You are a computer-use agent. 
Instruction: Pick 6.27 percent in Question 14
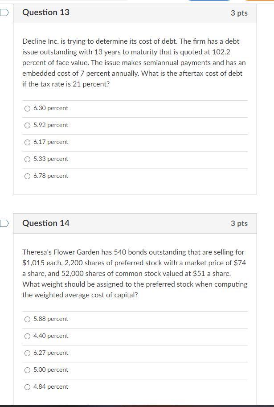(x=26, y=353)
